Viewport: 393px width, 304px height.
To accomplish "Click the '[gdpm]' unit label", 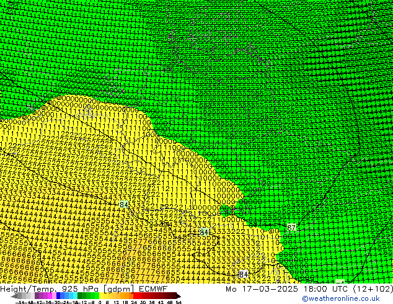I will (119, 289).
